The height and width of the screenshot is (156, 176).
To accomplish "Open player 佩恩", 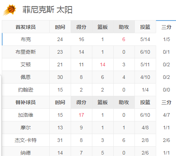I will pos(26,77).
